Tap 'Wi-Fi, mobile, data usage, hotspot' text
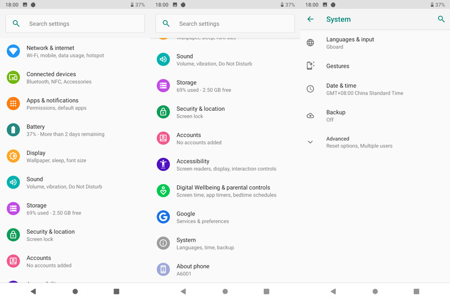Image resolution: width=450 pixels, height=300 pixels. tap(65, 55)
